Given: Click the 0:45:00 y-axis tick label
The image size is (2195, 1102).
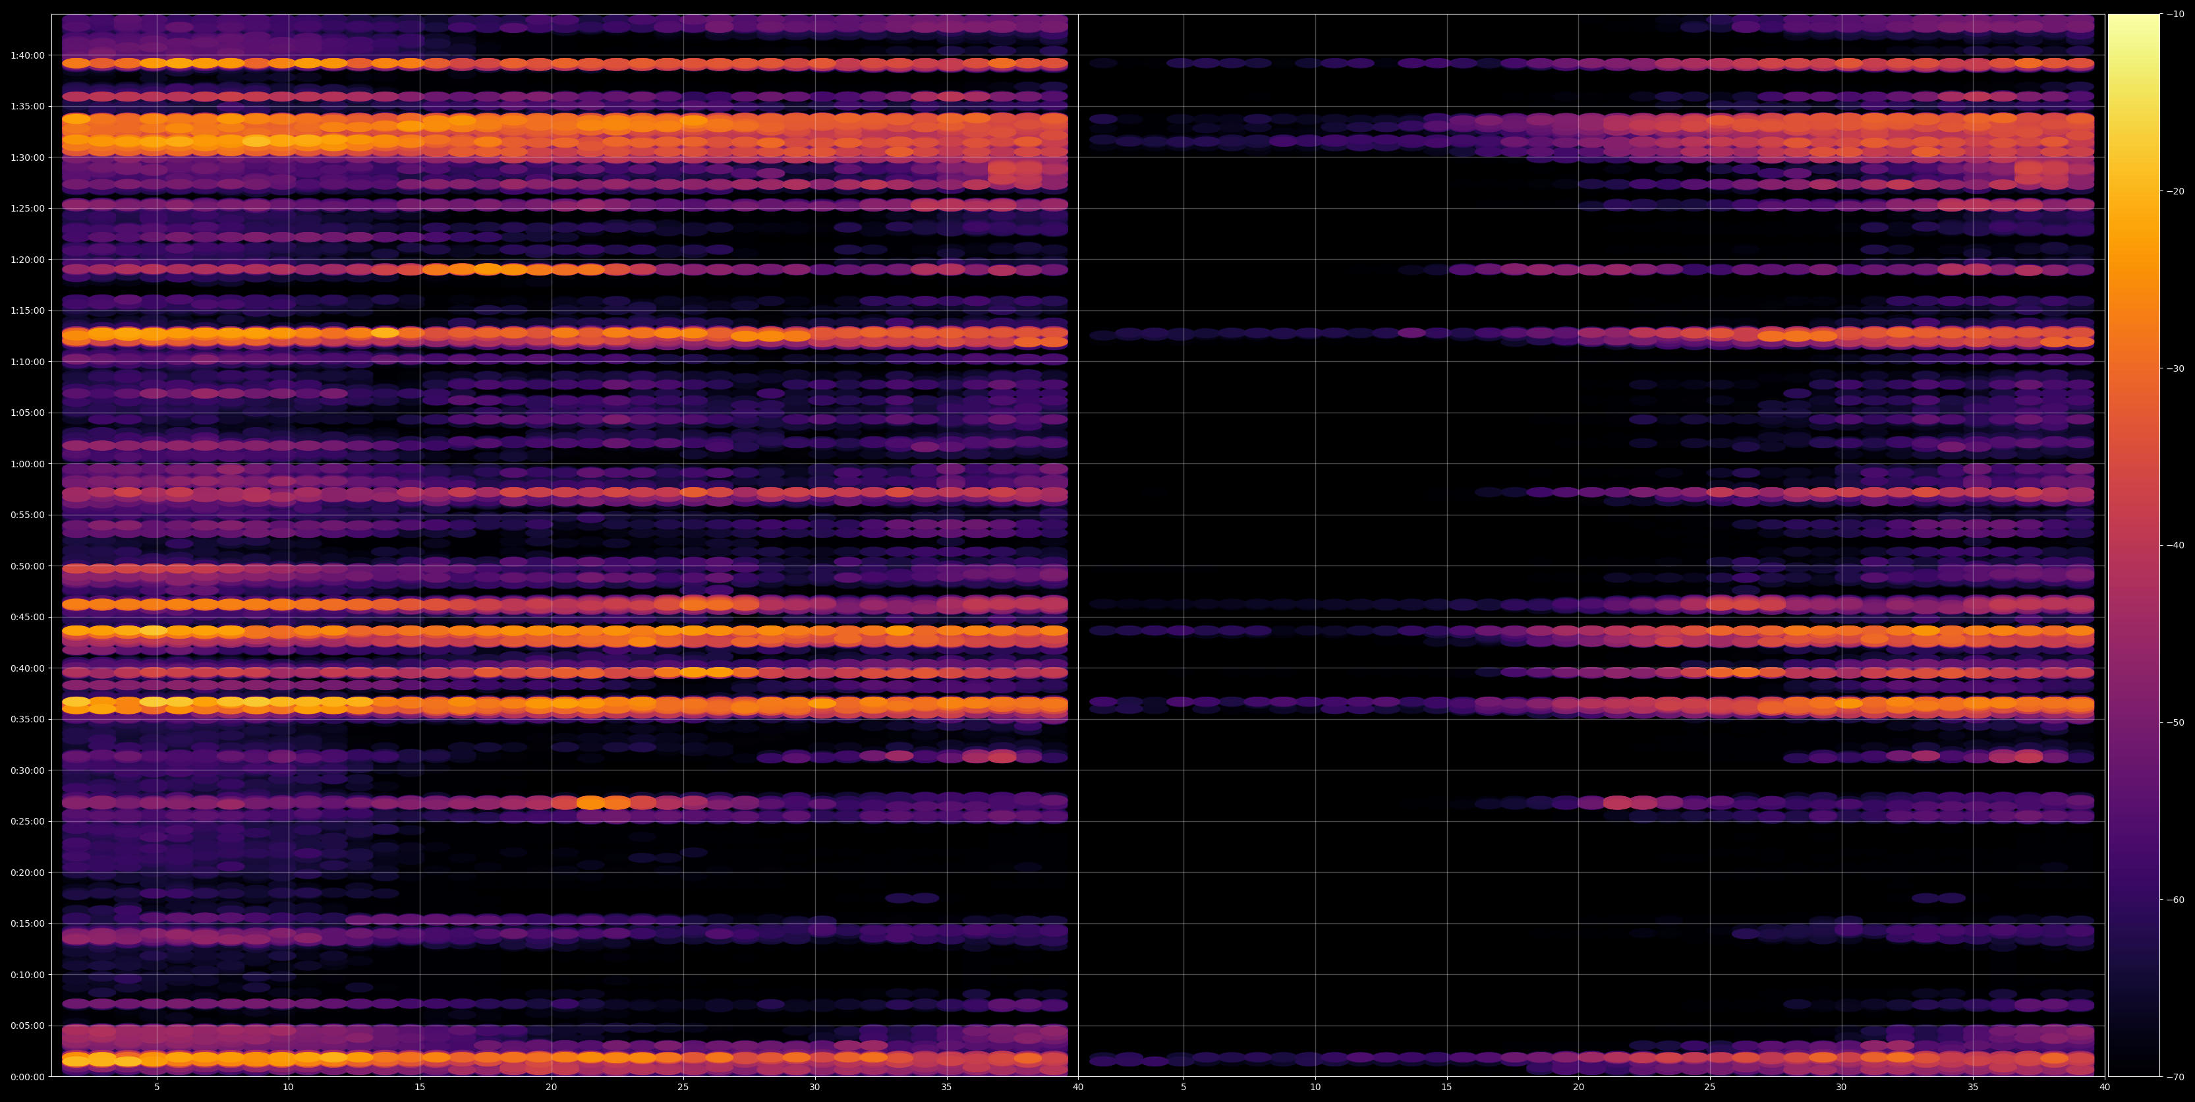Looking at the screenshot, I should (27, 618).
